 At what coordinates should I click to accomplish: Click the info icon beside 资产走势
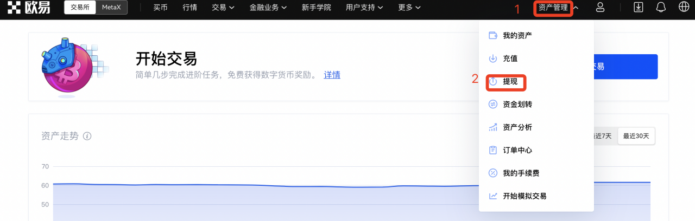coord(87,136)
